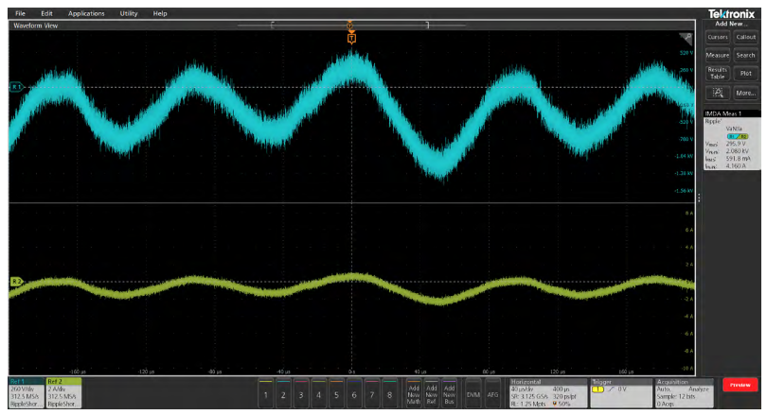This screenshot has height=415, width=767.
Task: Select the R2 waveform handle
Action: click(x=15, y=282)
